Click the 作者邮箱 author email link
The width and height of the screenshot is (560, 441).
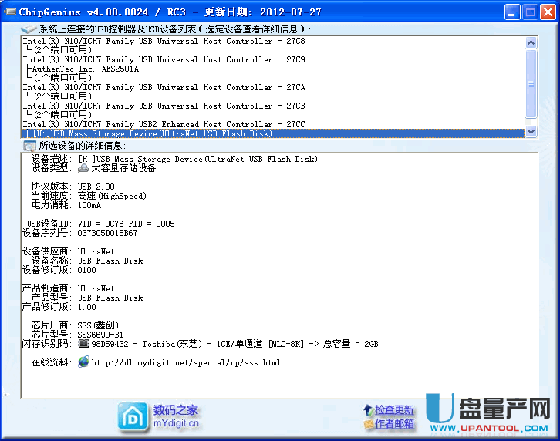pos(394,424)
